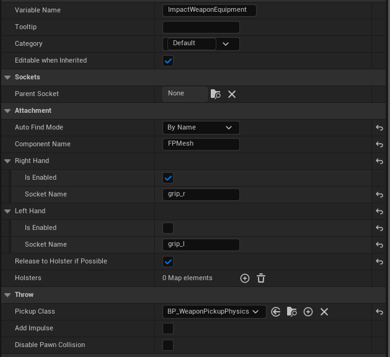Enable Add Impulse checkbox
The image size is (390, 357).
(x=168, y=328)
